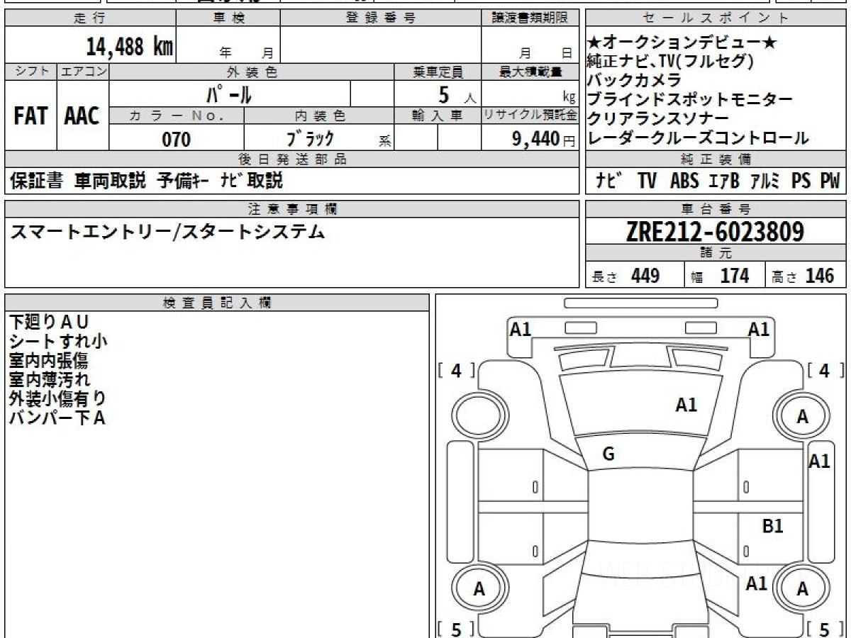Viewport: 851px width, 638px height.
Task: Select the length value 449
Action: point(645,276)
